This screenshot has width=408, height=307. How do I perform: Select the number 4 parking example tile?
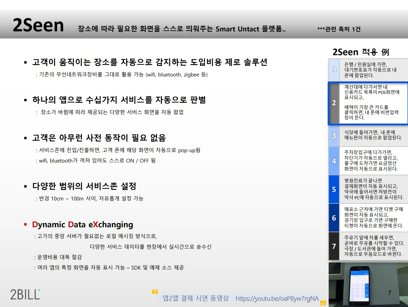(334, 161)
